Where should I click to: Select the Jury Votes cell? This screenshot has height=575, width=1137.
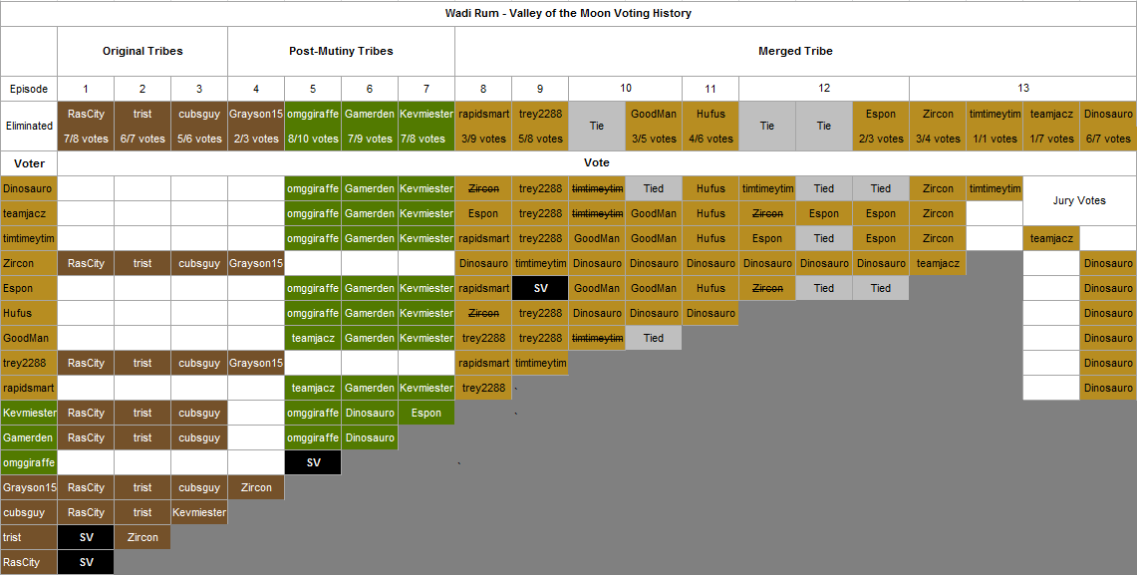pyautogui.click(x=1079, y=200)
